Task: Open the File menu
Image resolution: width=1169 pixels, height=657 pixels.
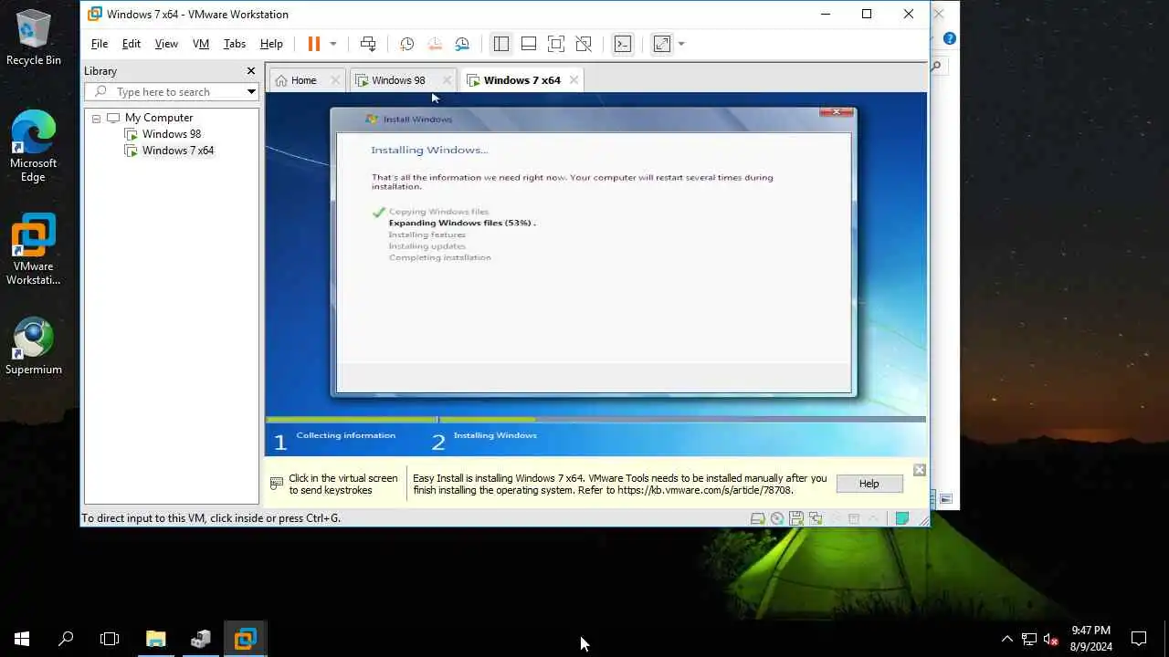Action: point(100,44)
